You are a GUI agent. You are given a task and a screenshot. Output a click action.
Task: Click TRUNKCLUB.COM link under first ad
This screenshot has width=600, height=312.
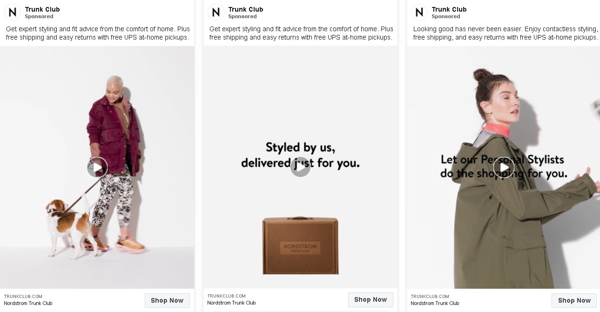click(23, 296)
